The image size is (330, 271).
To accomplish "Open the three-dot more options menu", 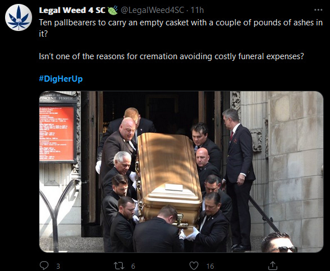I will [318, 10].
